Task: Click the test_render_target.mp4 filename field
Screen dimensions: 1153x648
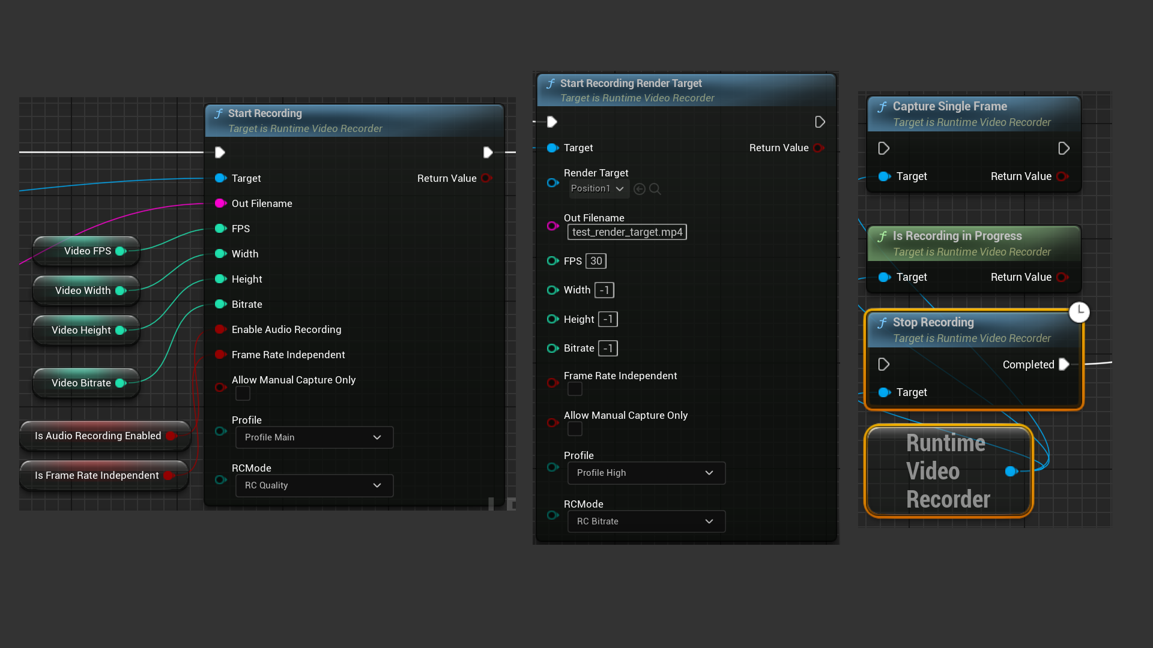Action: [627, 232]
